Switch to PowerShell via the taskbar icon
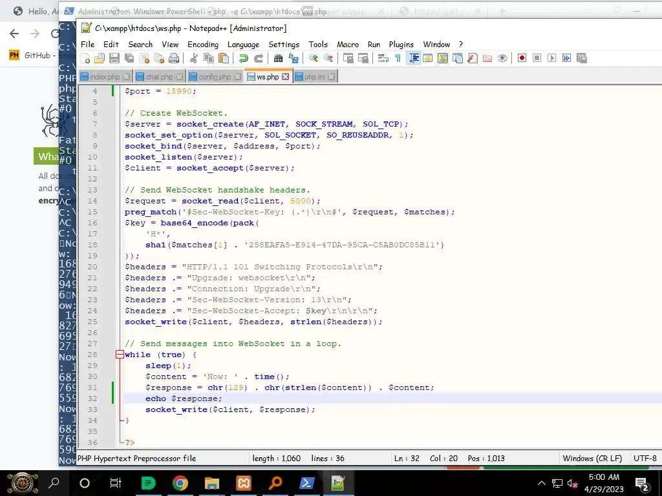 [307, 483]
